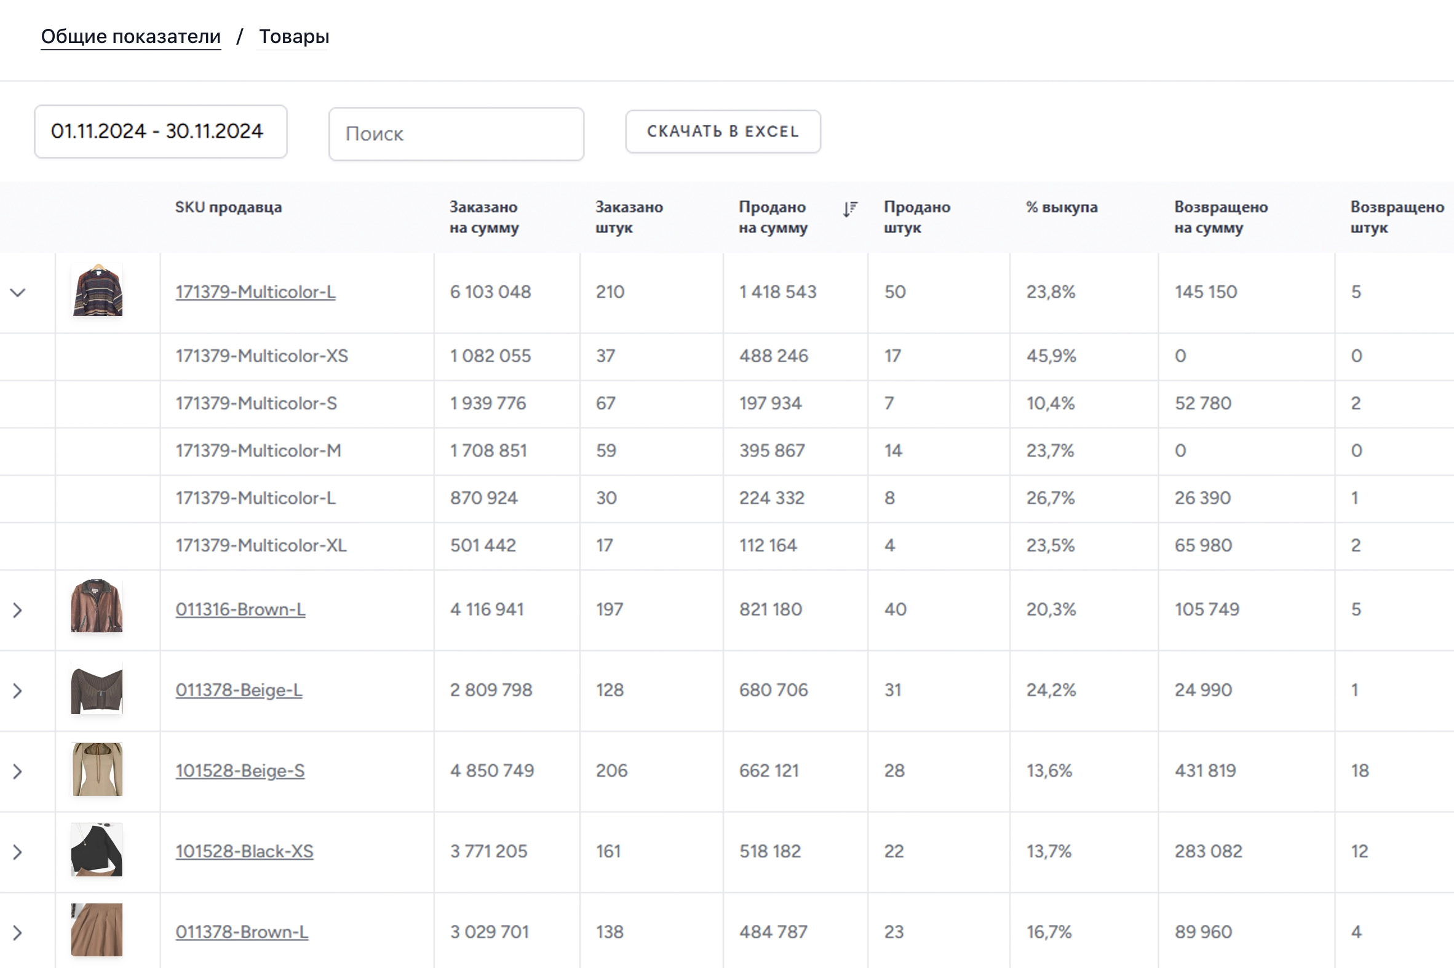The height and width of the screenshot is (968, 1454).
Task: Click the 45,9% buyout value
Action: (x=1051, y=356)
